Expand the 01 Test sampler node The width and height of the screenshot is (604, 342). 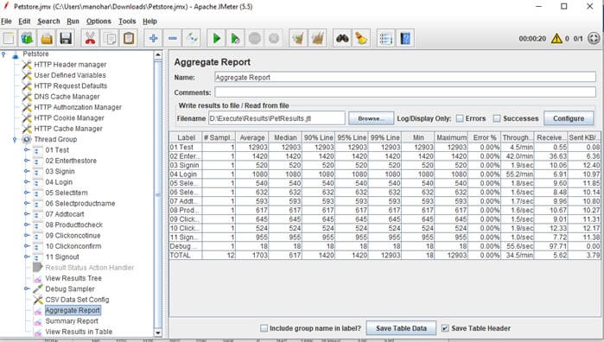26,149
